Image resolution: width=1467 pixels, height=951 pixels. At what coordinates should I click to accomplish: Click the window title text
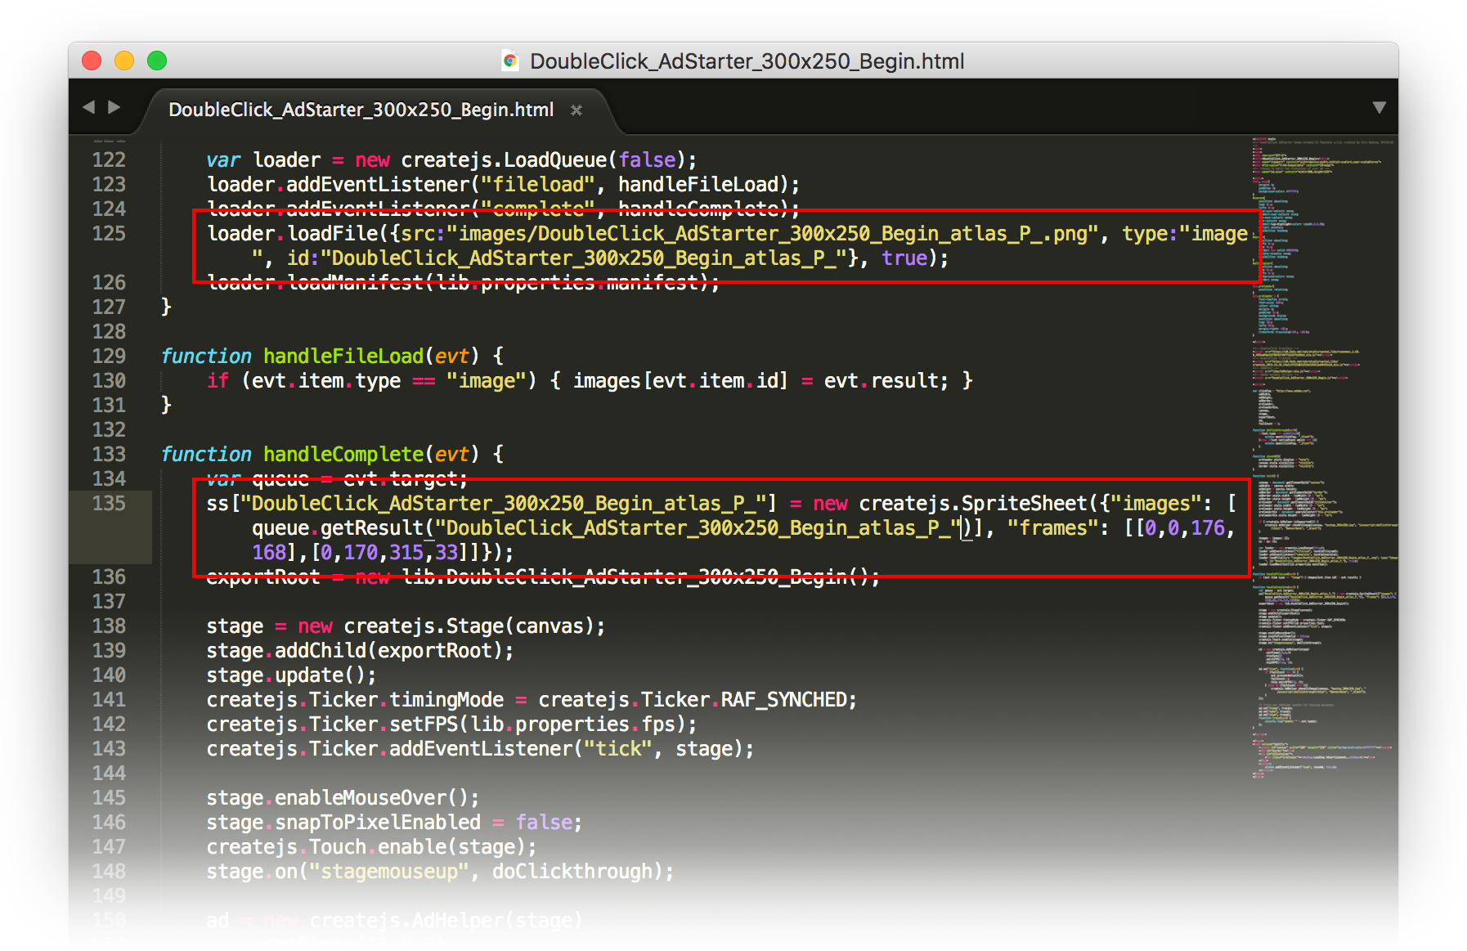[747, 61]
